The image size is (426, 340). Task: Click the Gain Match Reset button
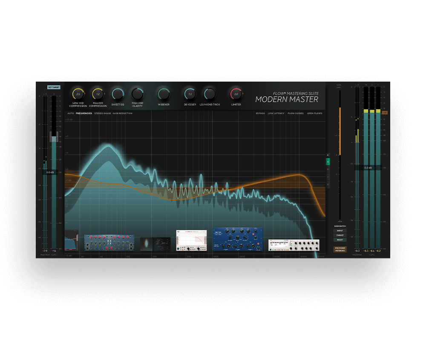340,240
